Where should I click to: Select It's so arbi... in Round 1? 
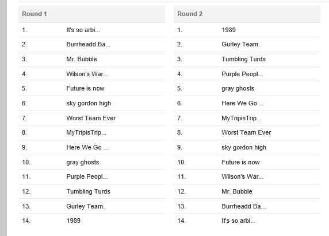(83, 30)
